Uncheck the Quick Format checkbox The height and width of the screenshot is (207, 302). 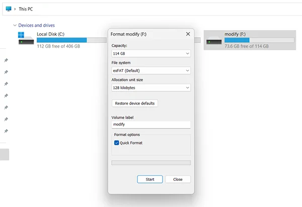click(x=117, y=143)
